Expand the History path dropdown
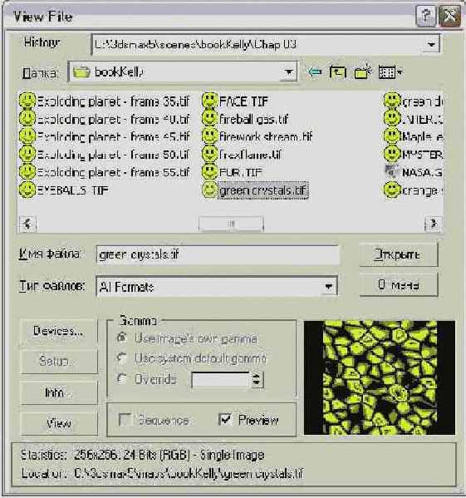 [431, 44]
